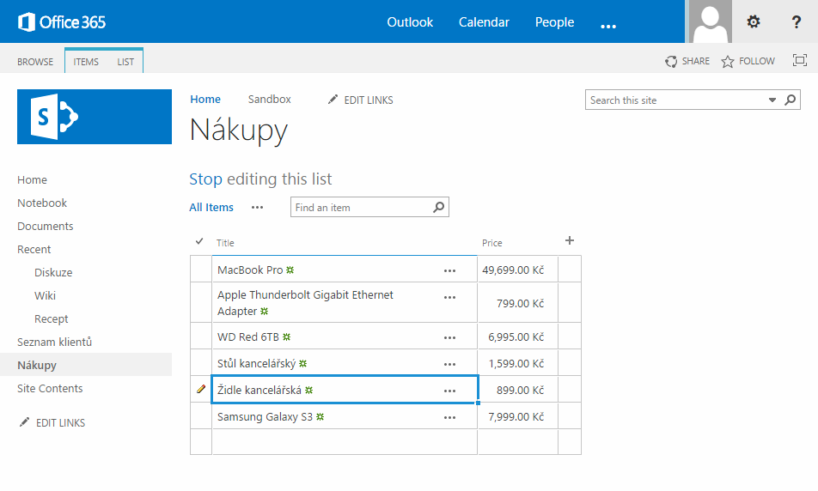The image size is (818, 491).
Task: Open Documents in the left sidebar
Action: (x=45, y=227)
